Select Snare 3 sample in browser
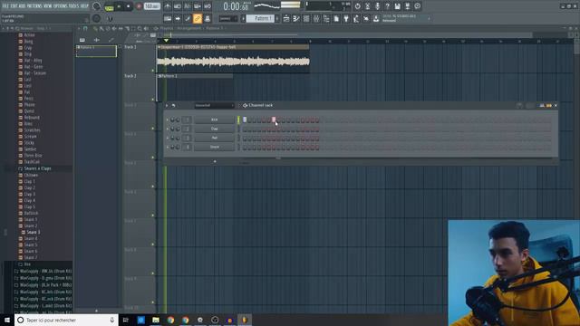Viewport: 580px width, 326px height. pyautogui.click(x=33, y=232)
